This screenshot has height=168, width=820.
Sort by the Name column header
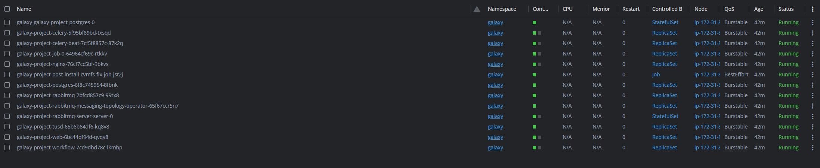click(24, 9)
